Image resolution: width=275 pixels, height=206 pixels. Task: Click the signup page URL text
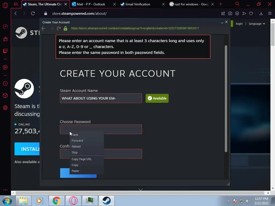pyautogui.click(x=135, y=28)
